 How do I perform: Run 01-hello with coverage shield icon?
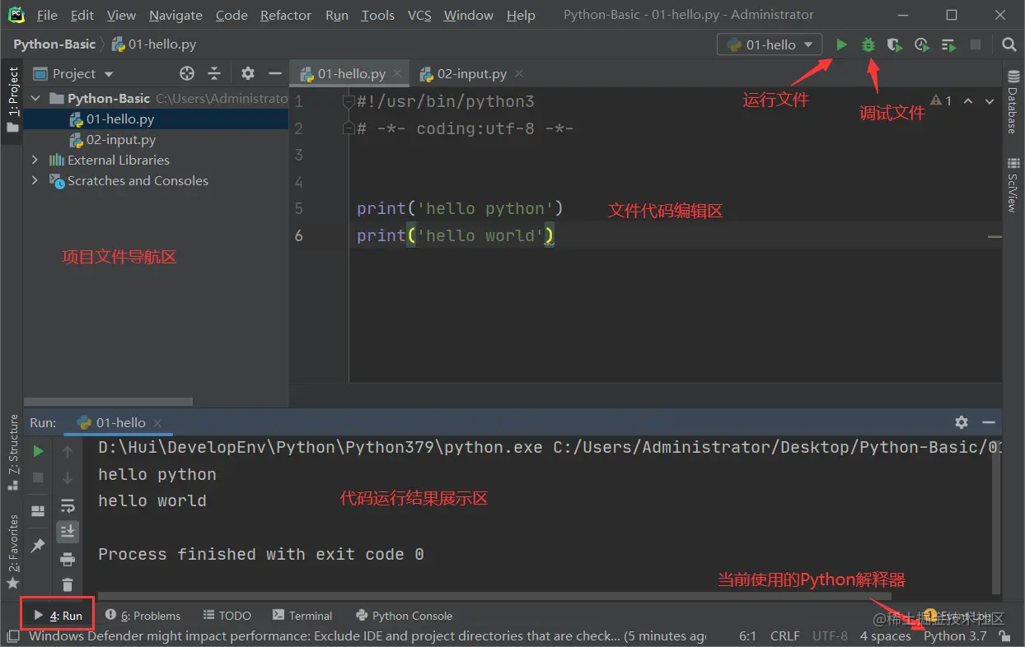894,44
